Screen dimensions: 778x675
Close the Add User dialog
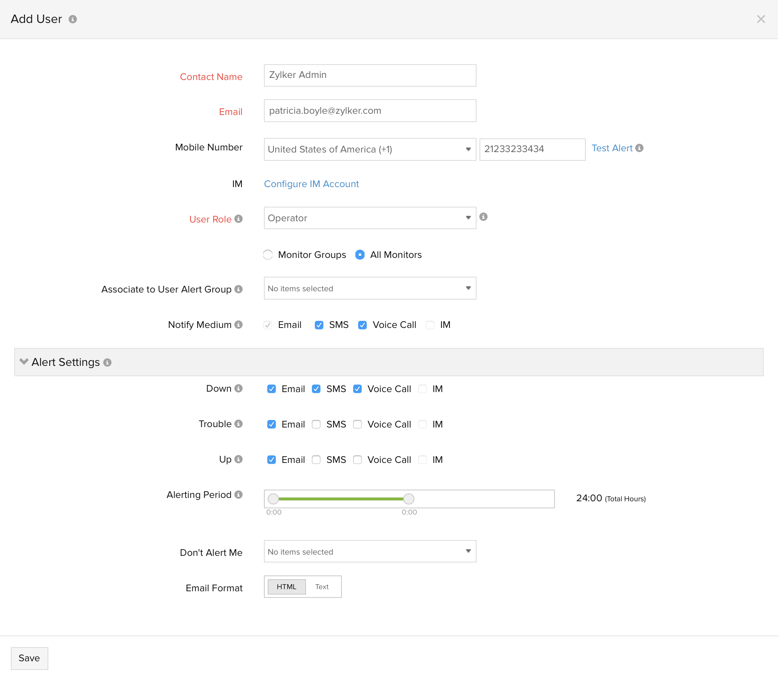coord(761,19)
